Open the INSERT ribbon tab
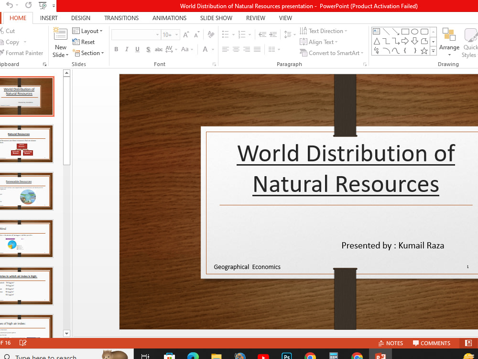 pos(49,18)
